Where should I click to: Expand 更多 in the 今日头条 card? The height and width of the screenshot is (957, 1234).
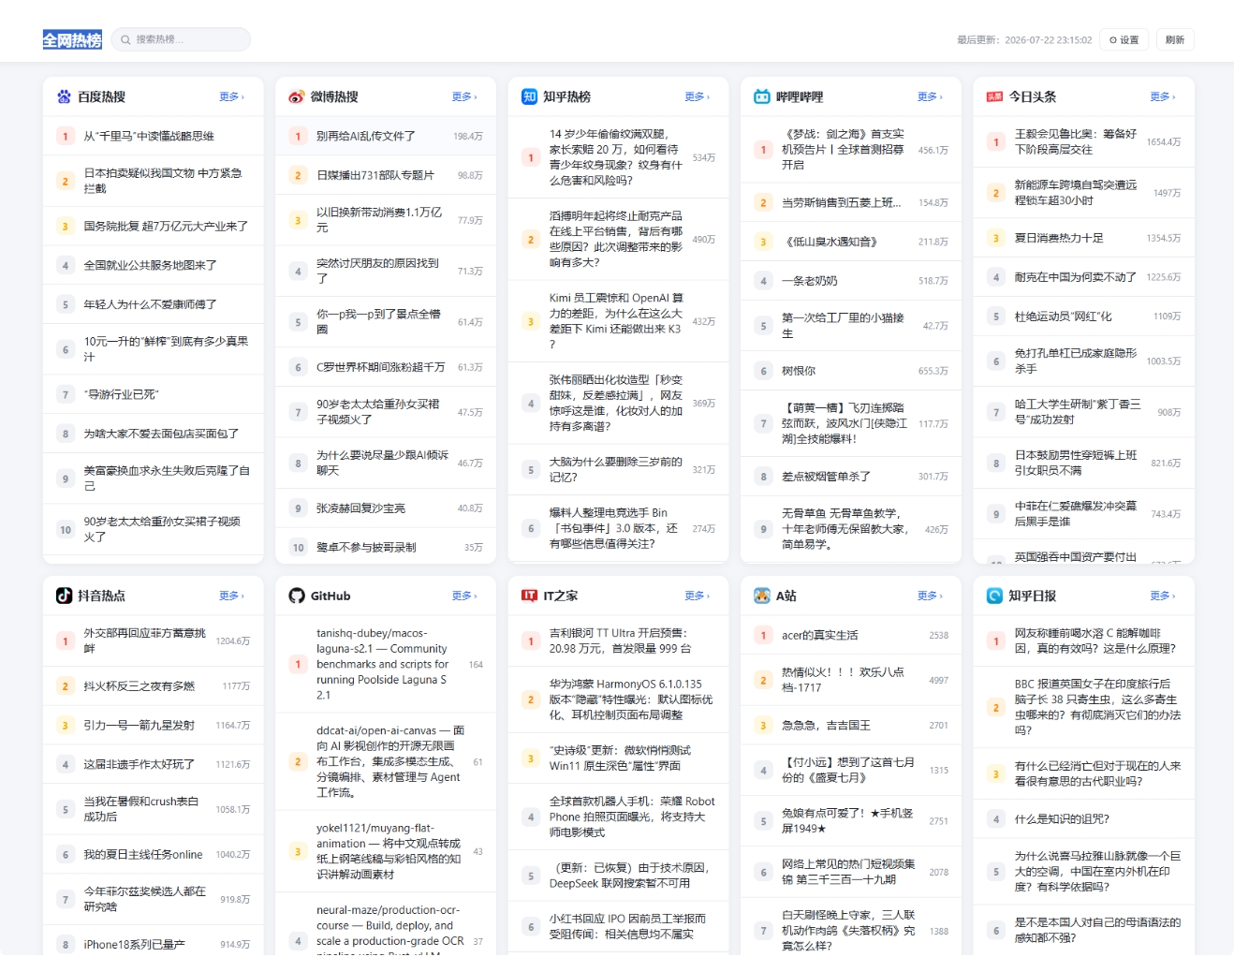pos(1162,96)
